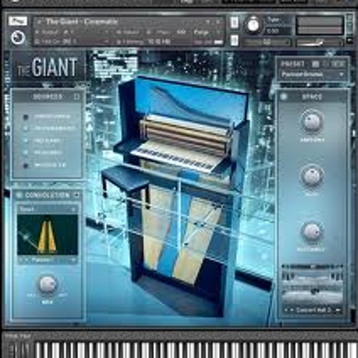This screenshot has height=358, width=358.
Task: Click The Giant - Cinematic instrument name
Action: coord(82,21)
